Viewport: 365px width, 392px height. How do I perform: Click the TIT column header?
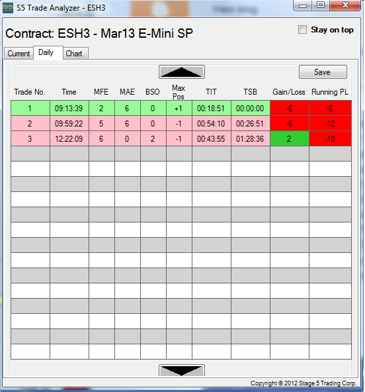pos(211,92)
